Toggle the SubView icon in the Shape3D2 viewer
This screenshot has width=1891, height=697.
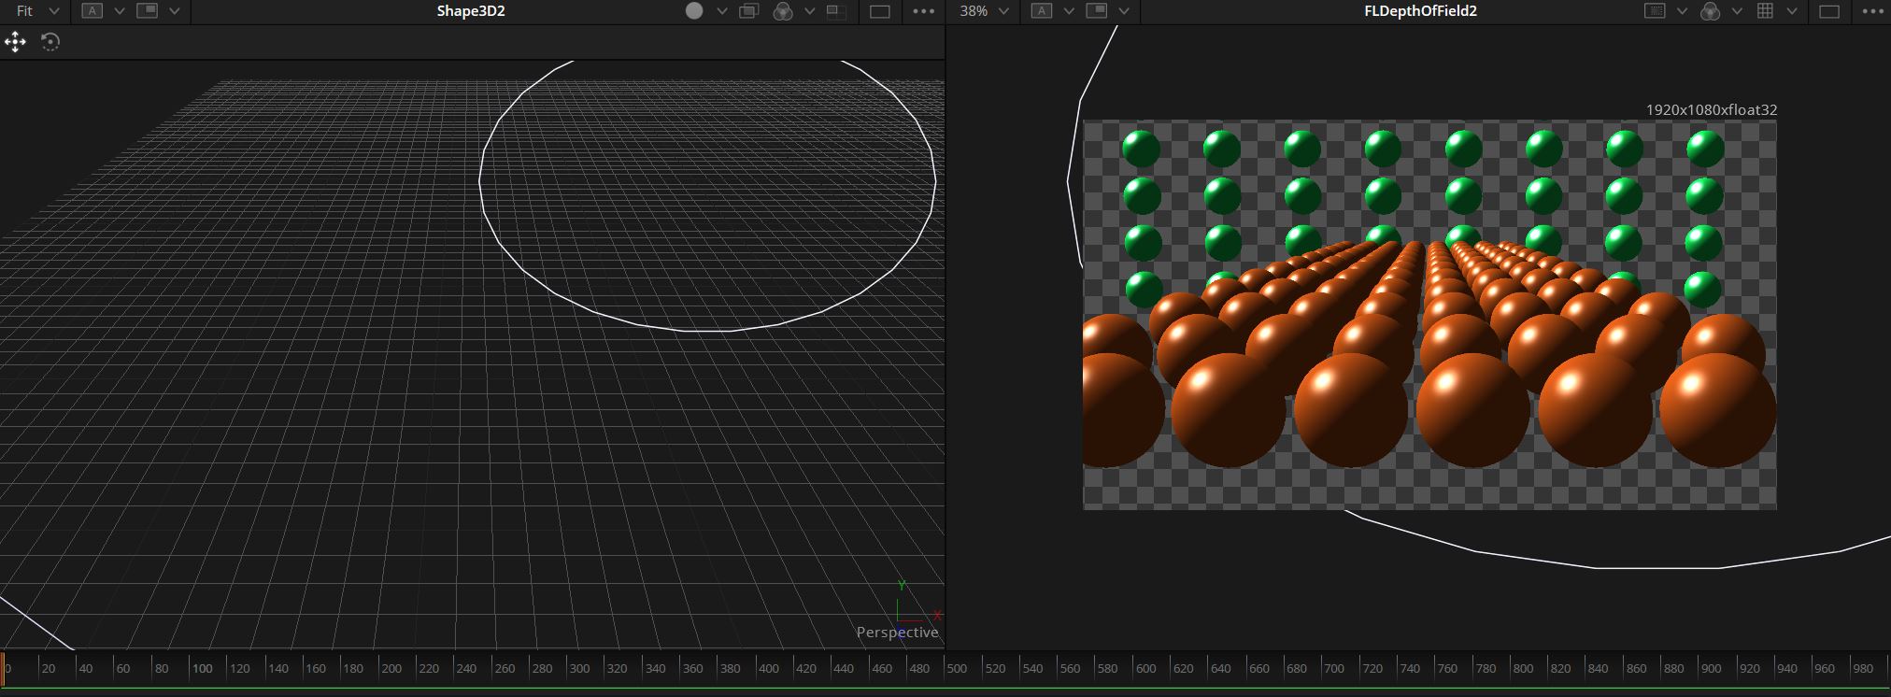(x=147, y=11)
